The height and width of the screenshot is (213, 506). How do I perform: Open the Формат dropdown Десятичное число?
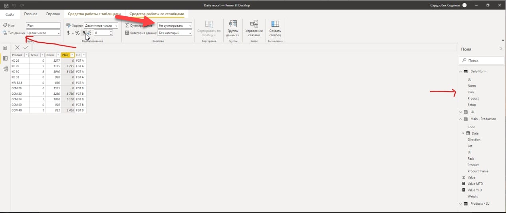click(101, 25)
